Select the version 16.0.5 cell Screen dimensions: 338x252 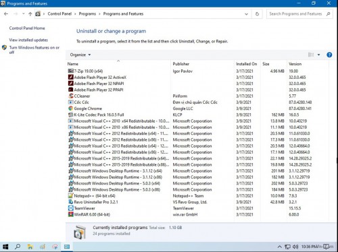pos(294,115)
